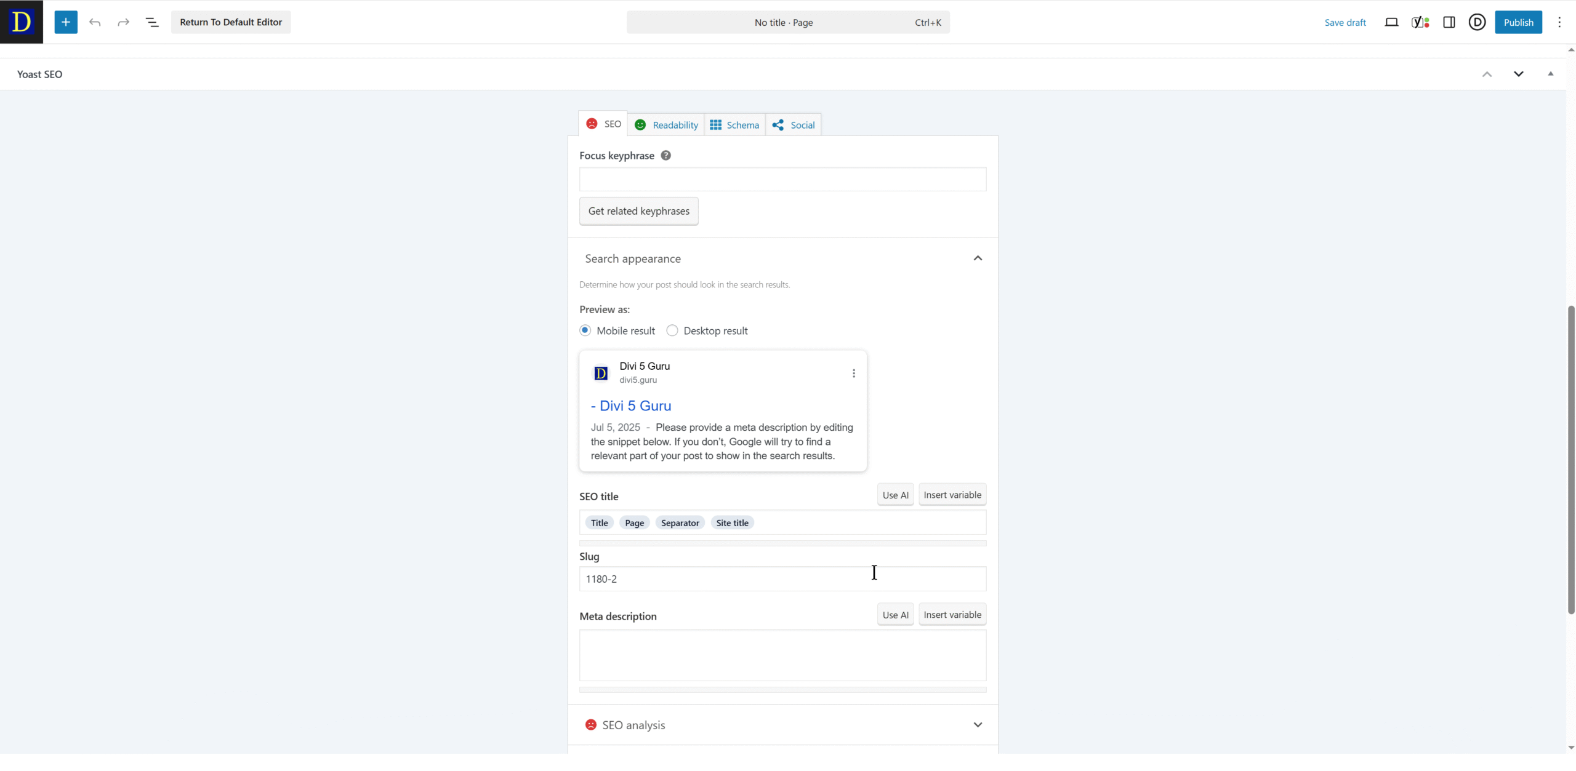The image size is (1576, 771).
Task: Click the SEO title length progress bar
Action: pyautogui.click(x=782, y=543)
